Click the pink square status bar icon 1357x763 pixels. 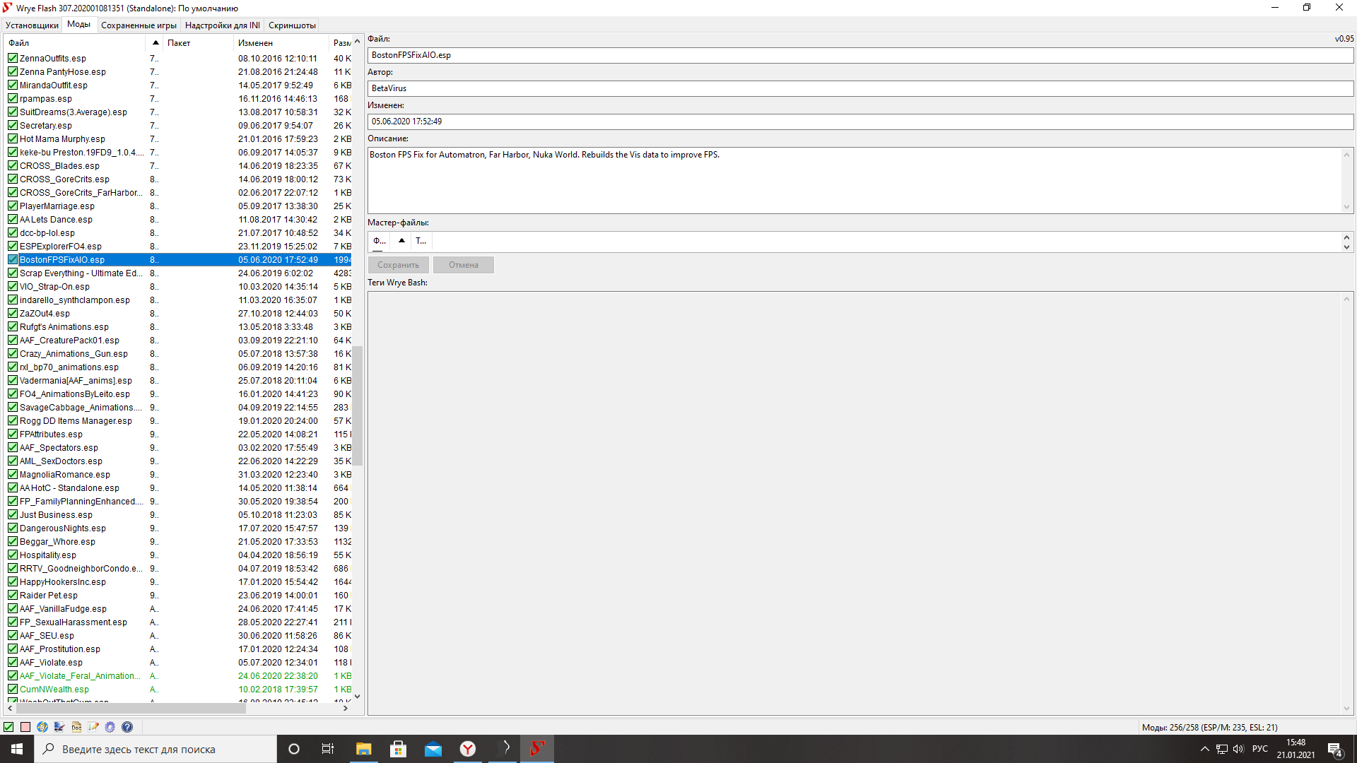tap(25, 727)
